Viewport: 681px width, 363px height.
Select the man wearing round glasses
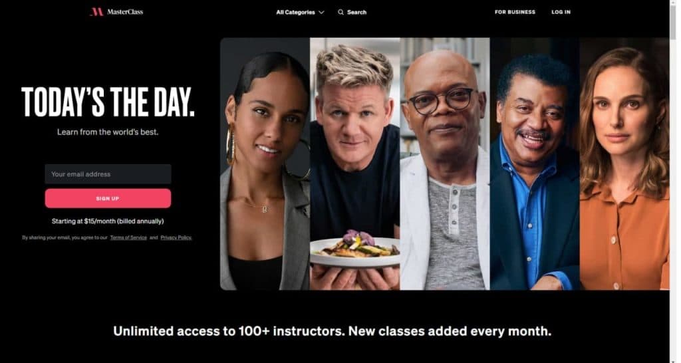[x=445, y=164]
